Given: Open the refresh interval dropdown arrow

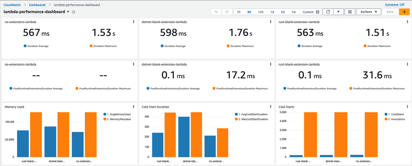Looking at the screenshot, I should [x=338, y=12].
